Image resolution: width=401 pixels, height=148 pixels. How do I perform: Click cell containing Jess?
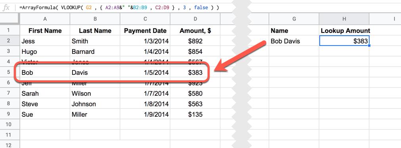[x=45, y=41]
